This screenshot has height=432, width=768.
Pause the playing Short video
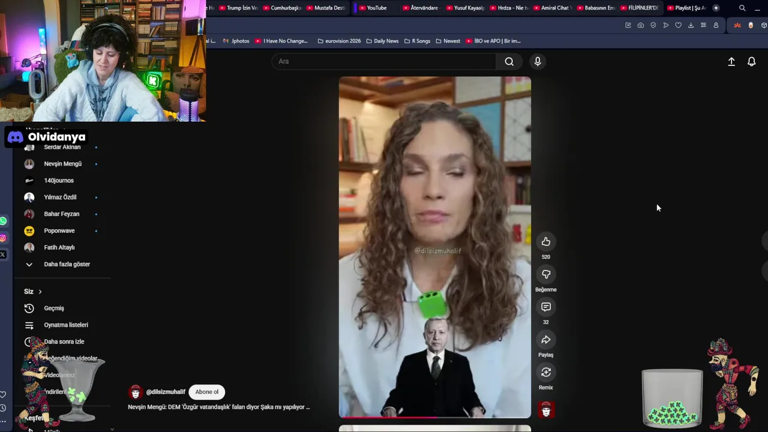point(435,247)
